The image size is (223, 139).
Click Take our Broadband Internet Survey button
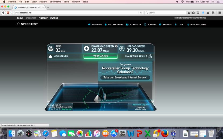125,77
